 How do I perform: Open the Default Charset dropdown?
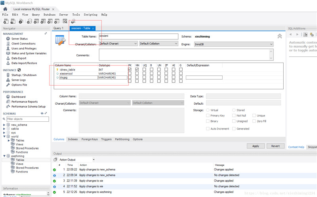[x=118, y=44]
